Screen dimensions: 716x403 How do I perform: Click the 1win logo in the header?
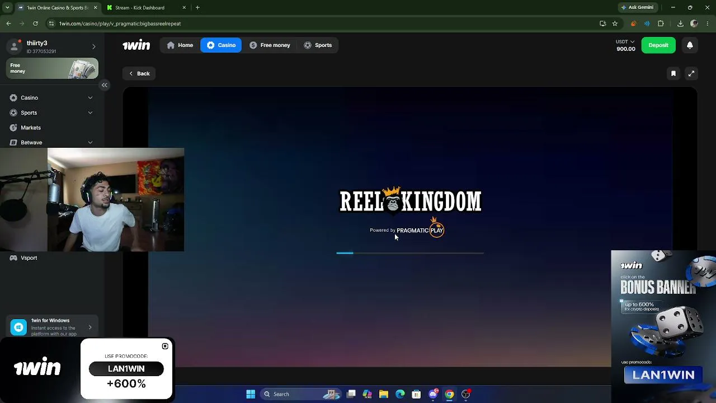coord(136,45)
